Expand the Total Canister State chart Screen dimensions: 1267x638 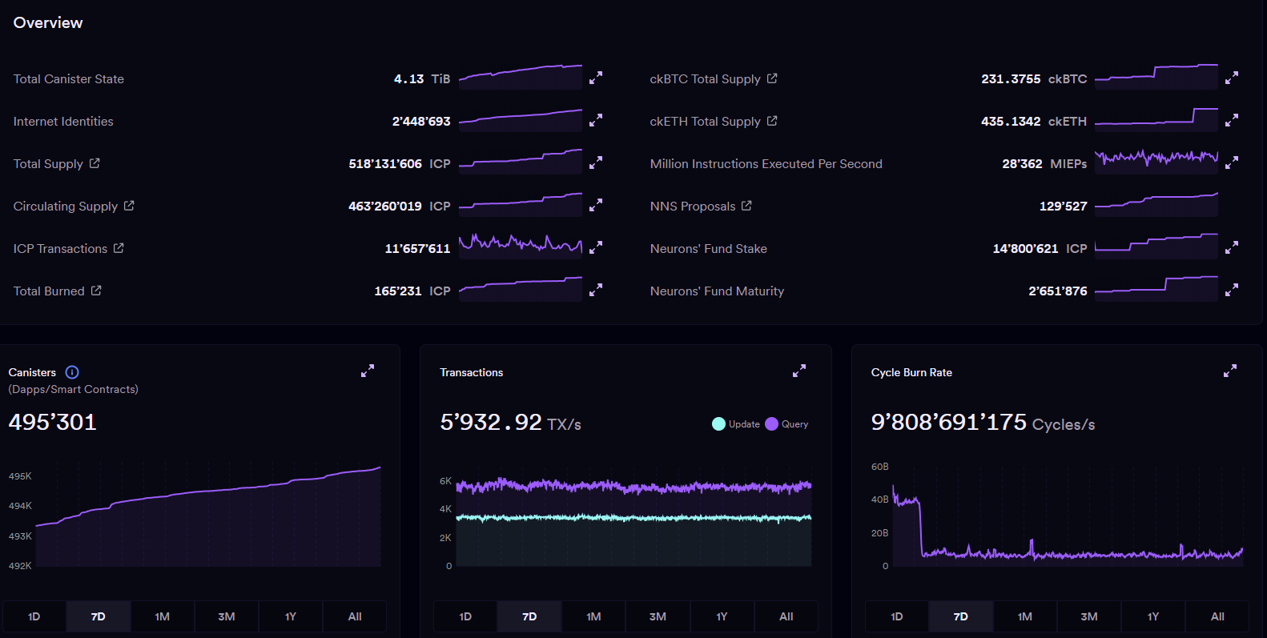pos(595,78)
